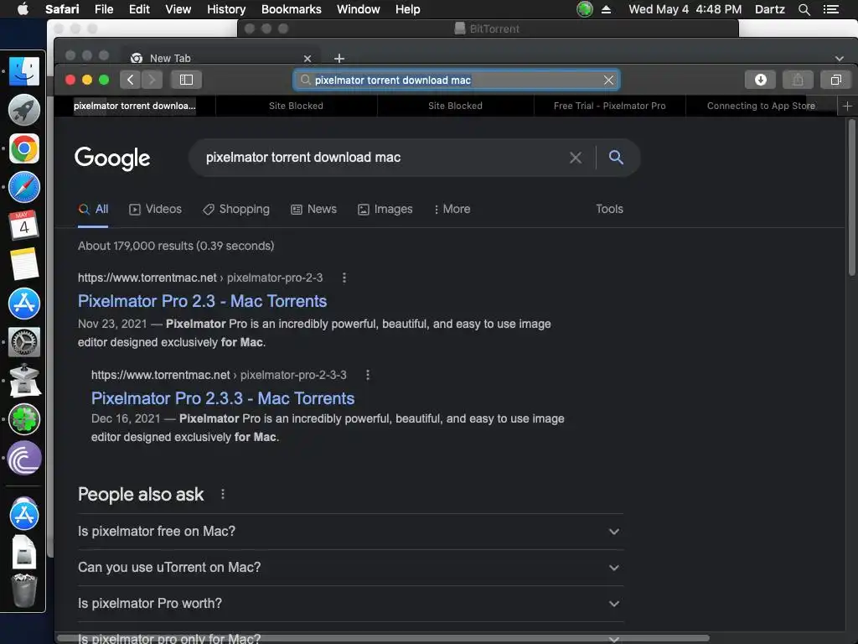Click the menu bar date and time

(685, 9)
